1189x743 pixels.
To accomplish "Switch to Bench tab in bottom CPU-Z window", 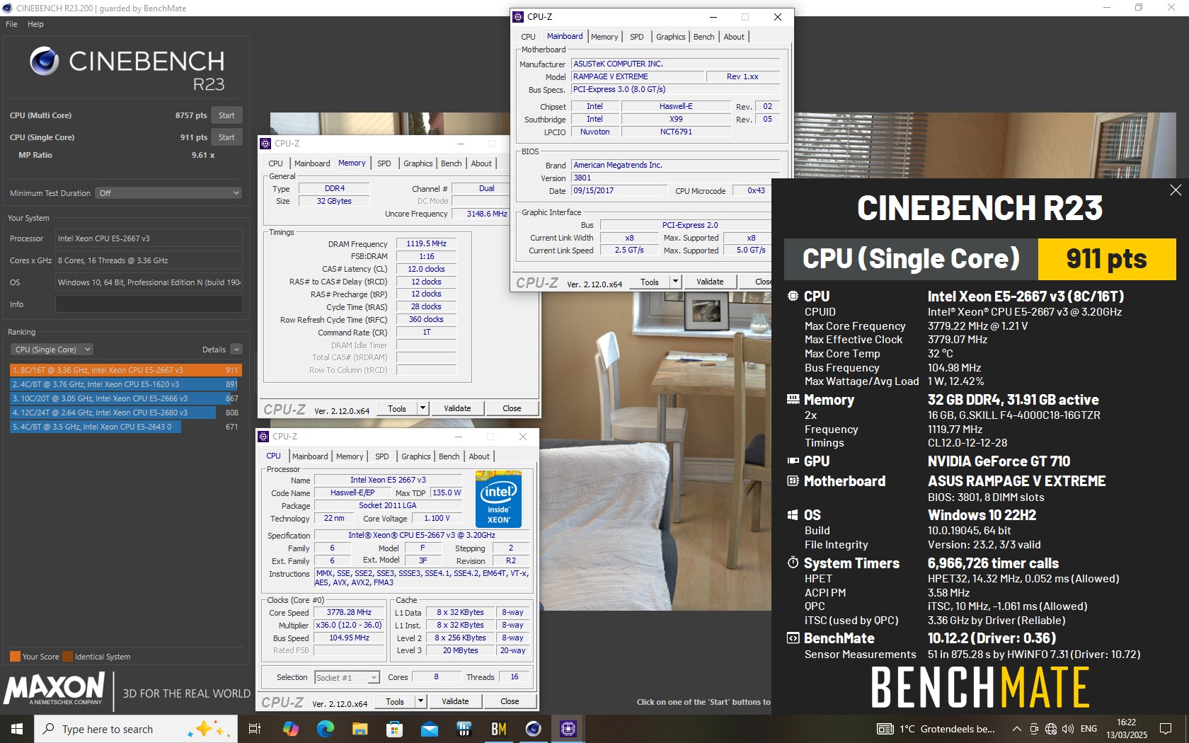I will (x=449, y=456).
